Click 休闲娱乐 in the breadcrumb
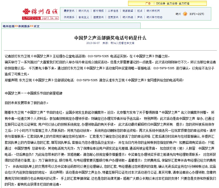The image size is (219, 188). 24,26
